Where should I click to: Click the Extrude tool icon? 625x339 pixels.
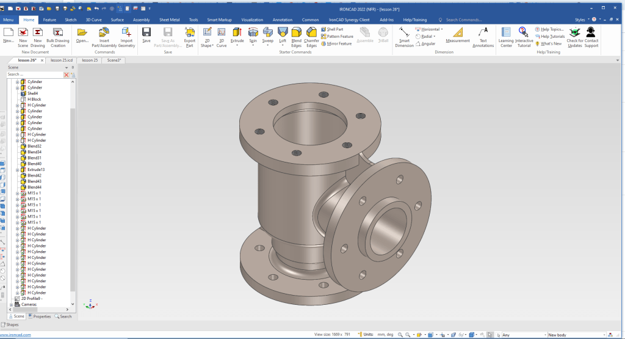(237, 32)
